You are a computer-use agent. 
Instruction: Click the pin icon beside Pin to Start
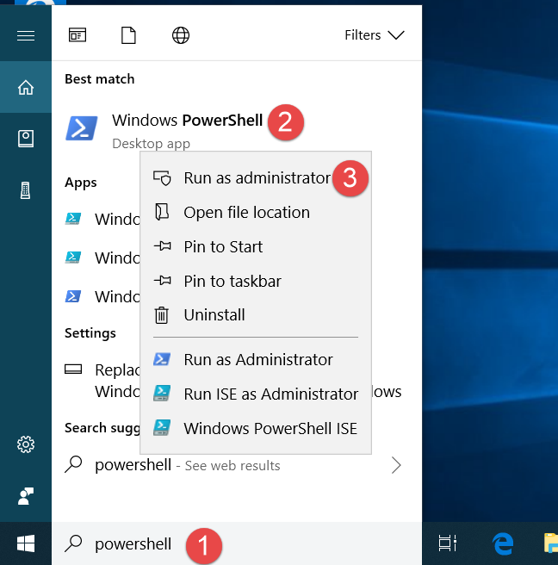163,246
